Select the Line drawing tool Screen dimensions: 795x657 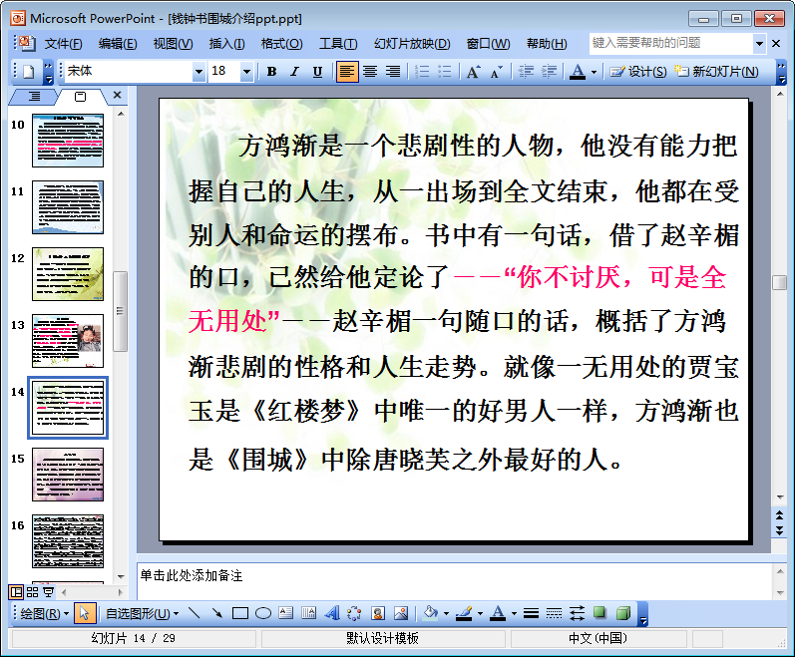pyautogui.click(x=194, y=613)
